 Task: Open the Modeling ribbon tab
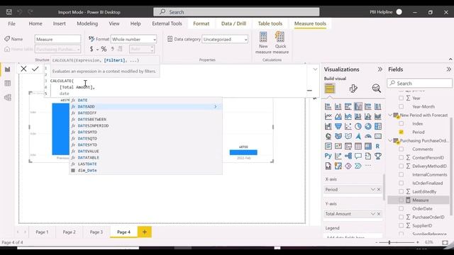tap(87, 23)
